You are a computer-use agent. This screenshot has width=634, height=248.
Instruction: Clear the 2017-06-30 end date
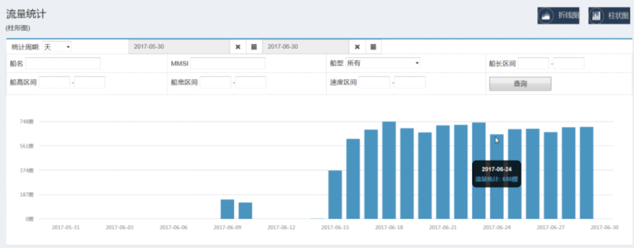pyautogui.click(x=357, y=47)
